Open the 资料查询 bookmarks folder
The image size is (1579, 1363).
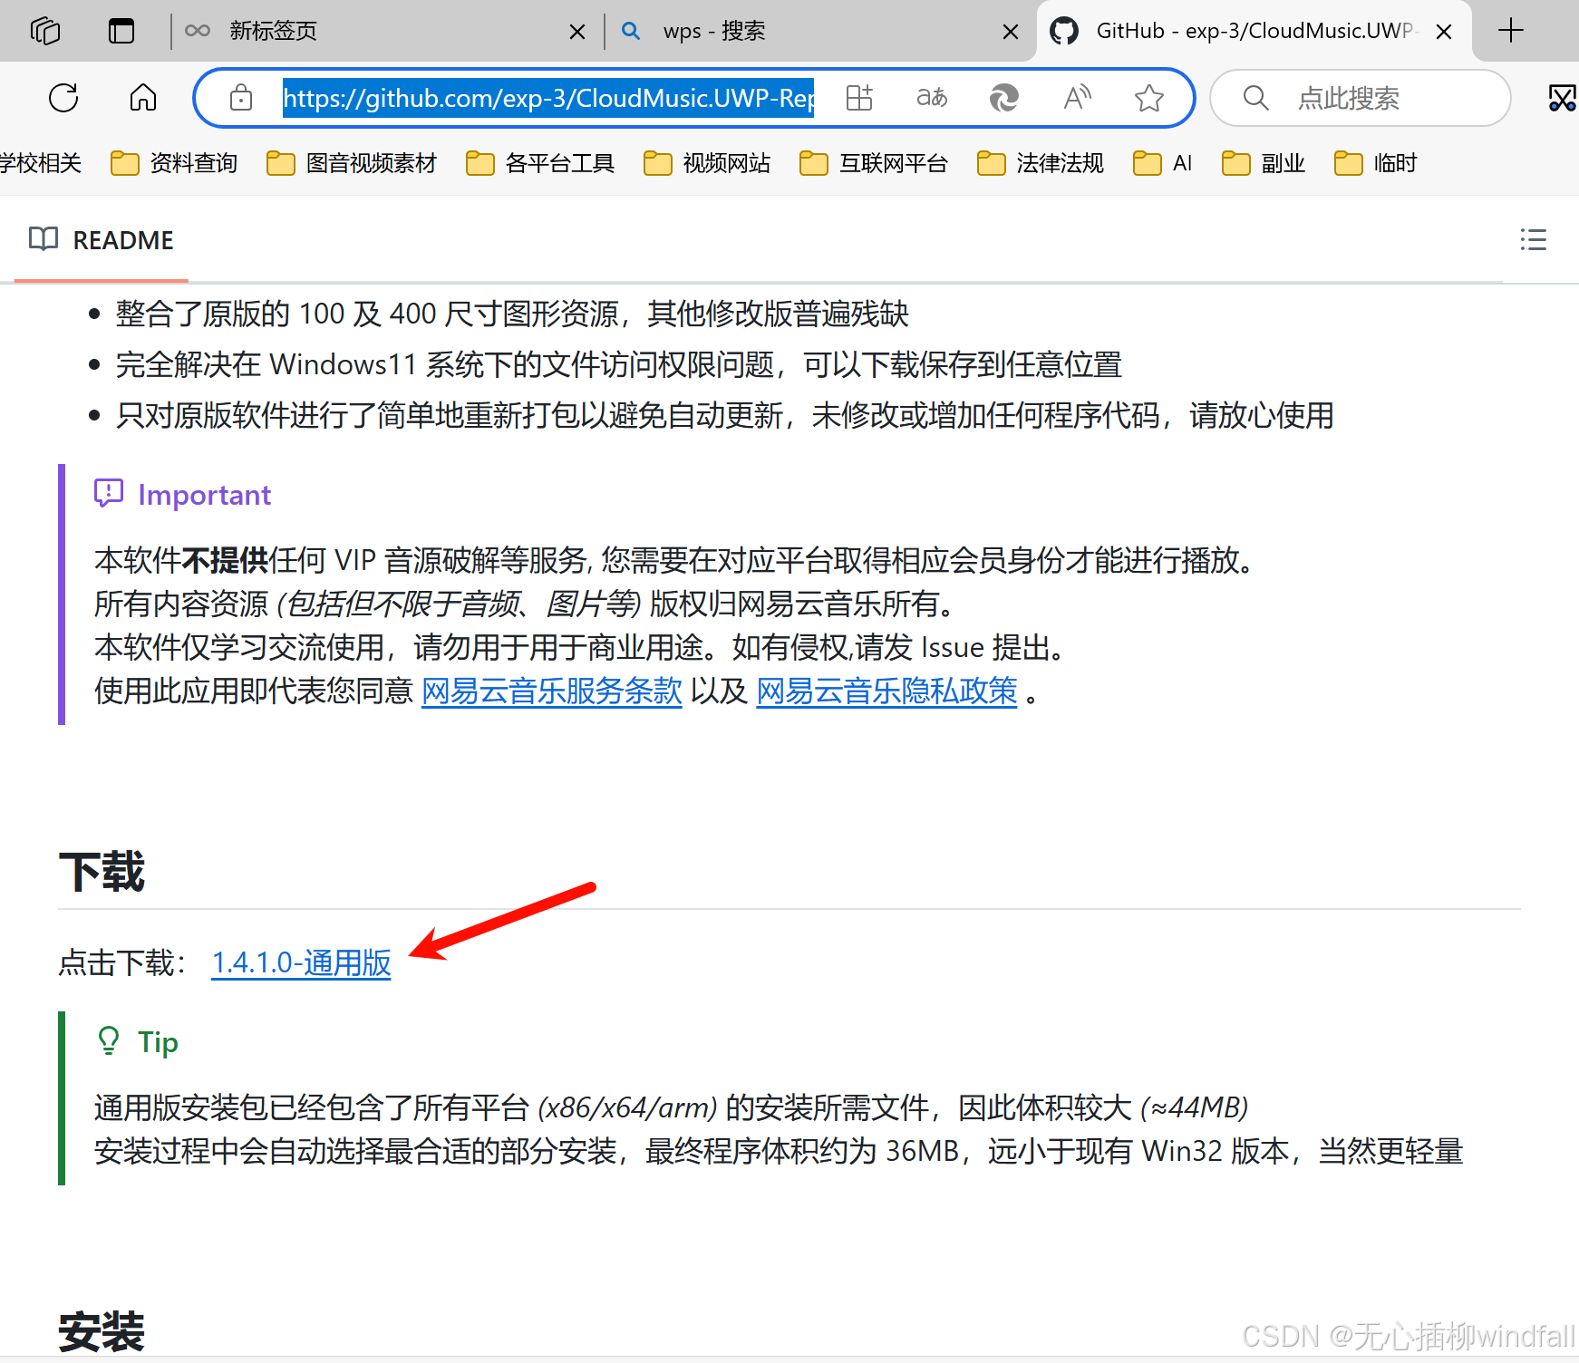pos(174,163)
